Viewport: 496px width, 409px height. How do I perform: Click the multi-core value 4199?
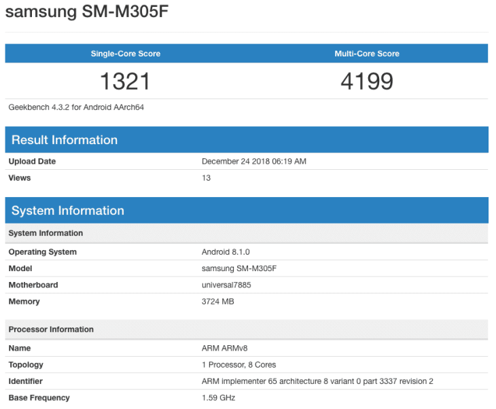click(367, 82)
